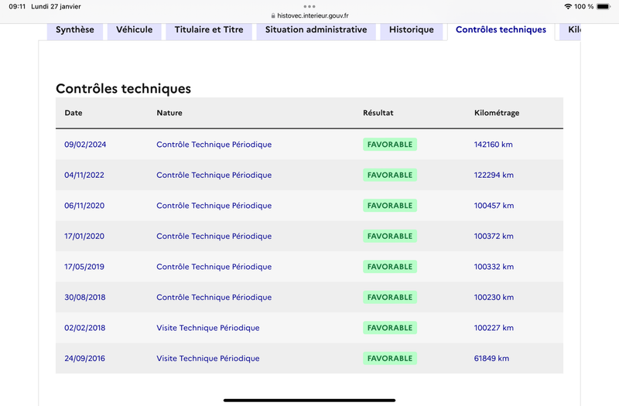This screenshot has width=619, height=406.
Task: Open the Titulaire et Titre tab
Action: click(209, 30)
